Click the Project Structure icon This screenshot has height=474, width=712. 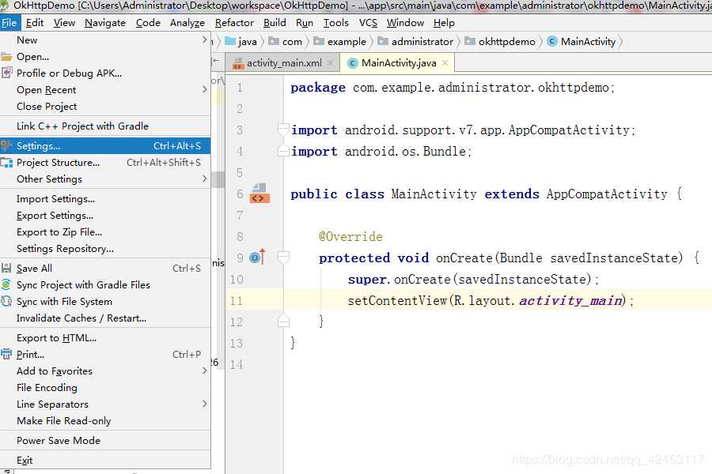point(6,163)
